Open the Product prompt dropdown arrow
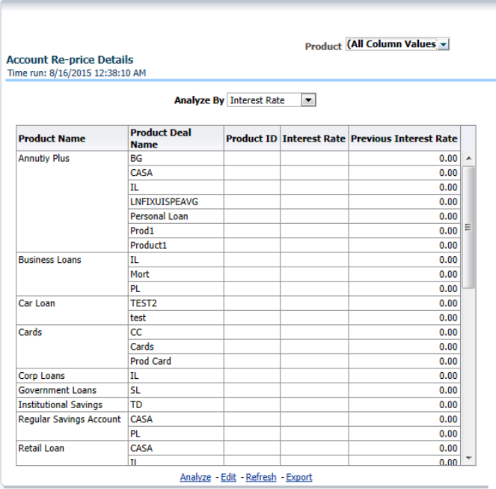Viewport: 496px width, 489px height. (x=444, y=44)
